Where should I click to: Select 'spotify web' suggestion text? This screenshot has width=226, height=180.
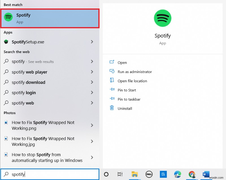coord(23,103)
